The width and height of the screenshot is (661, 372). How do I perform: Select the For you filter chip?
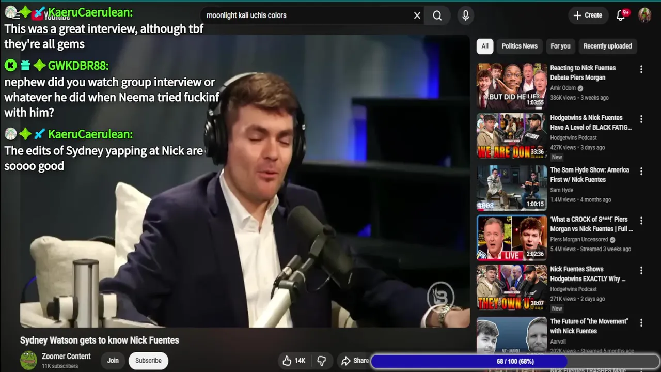point(560,46)
